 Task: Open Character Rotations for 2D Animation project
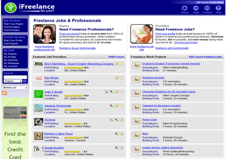coord(169,92)
